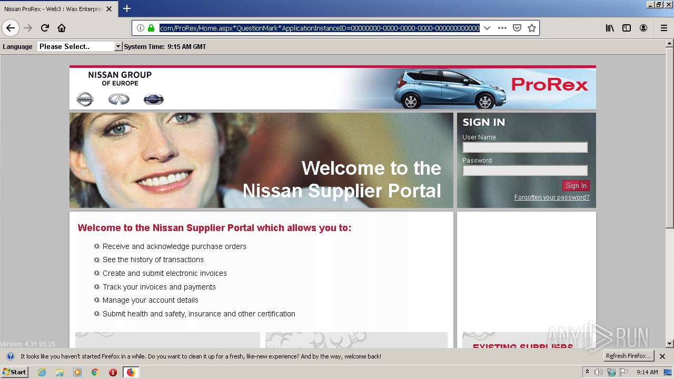Open the Firefox account icon

coord(643,28)
